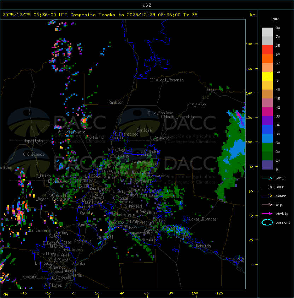The image size is (294, 298).
Task: Click the 'L_Vegas' place label
Action: coord(41,199)
